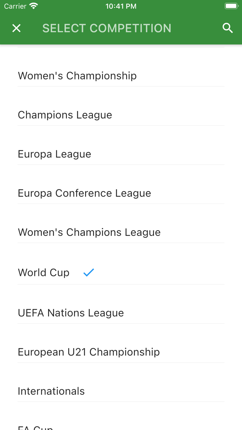Pick Europa Conference League
Screen dimensions: 242x430
point(84,193)
